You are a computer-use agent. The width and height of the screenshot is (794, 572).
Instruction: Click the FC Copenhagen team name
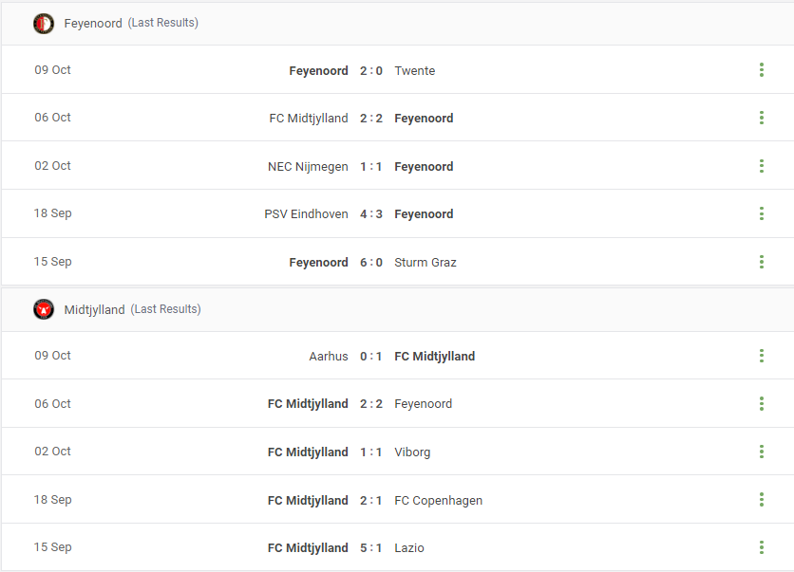439,501
